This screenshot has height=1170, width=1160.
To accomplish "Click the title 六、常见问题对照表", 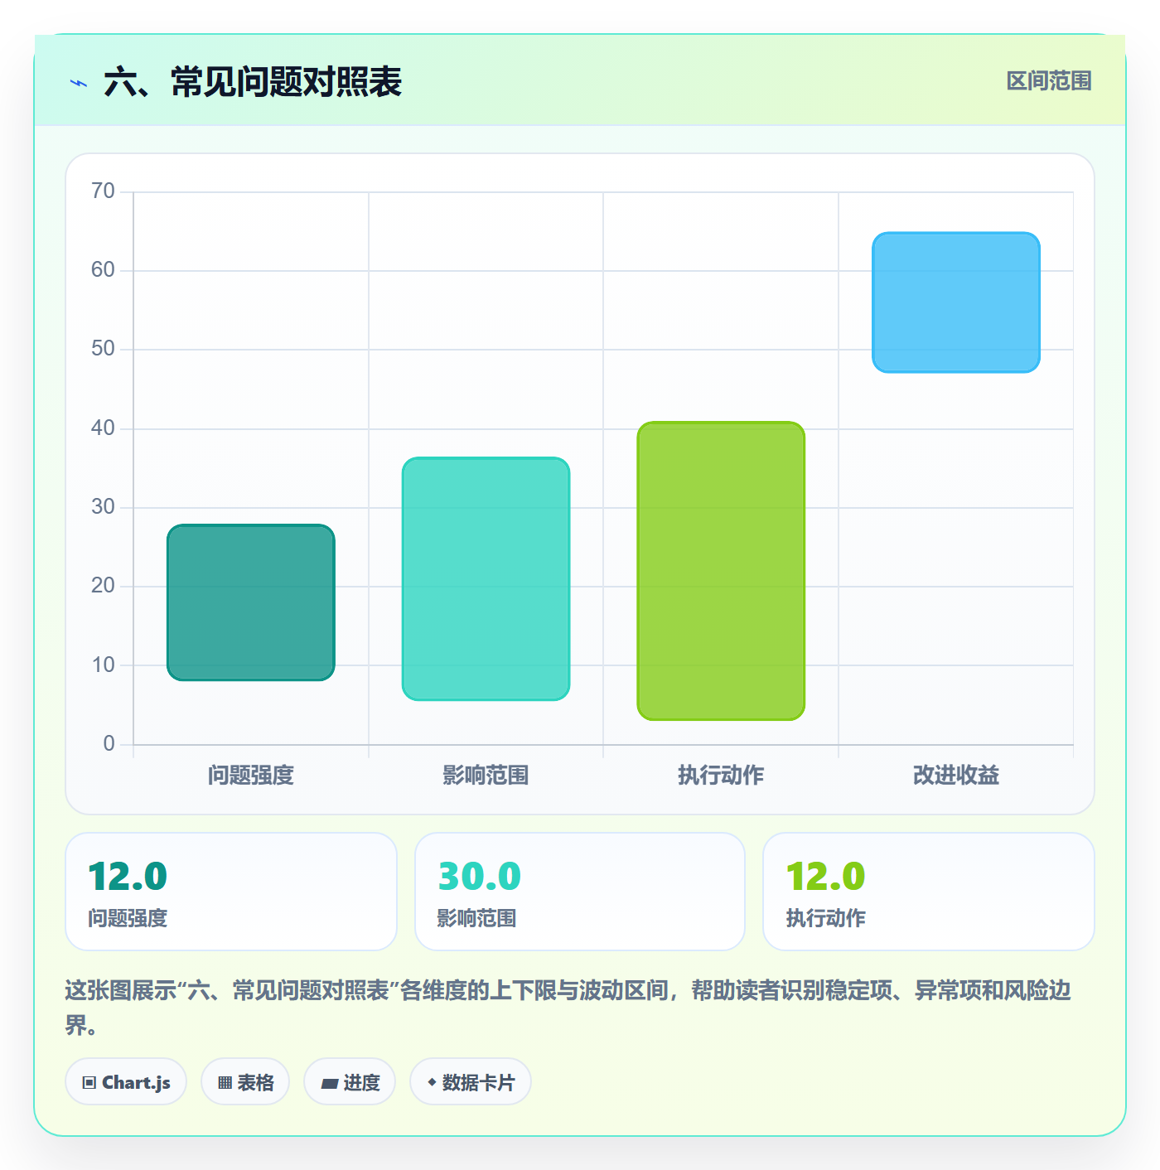I will (253, 82).
